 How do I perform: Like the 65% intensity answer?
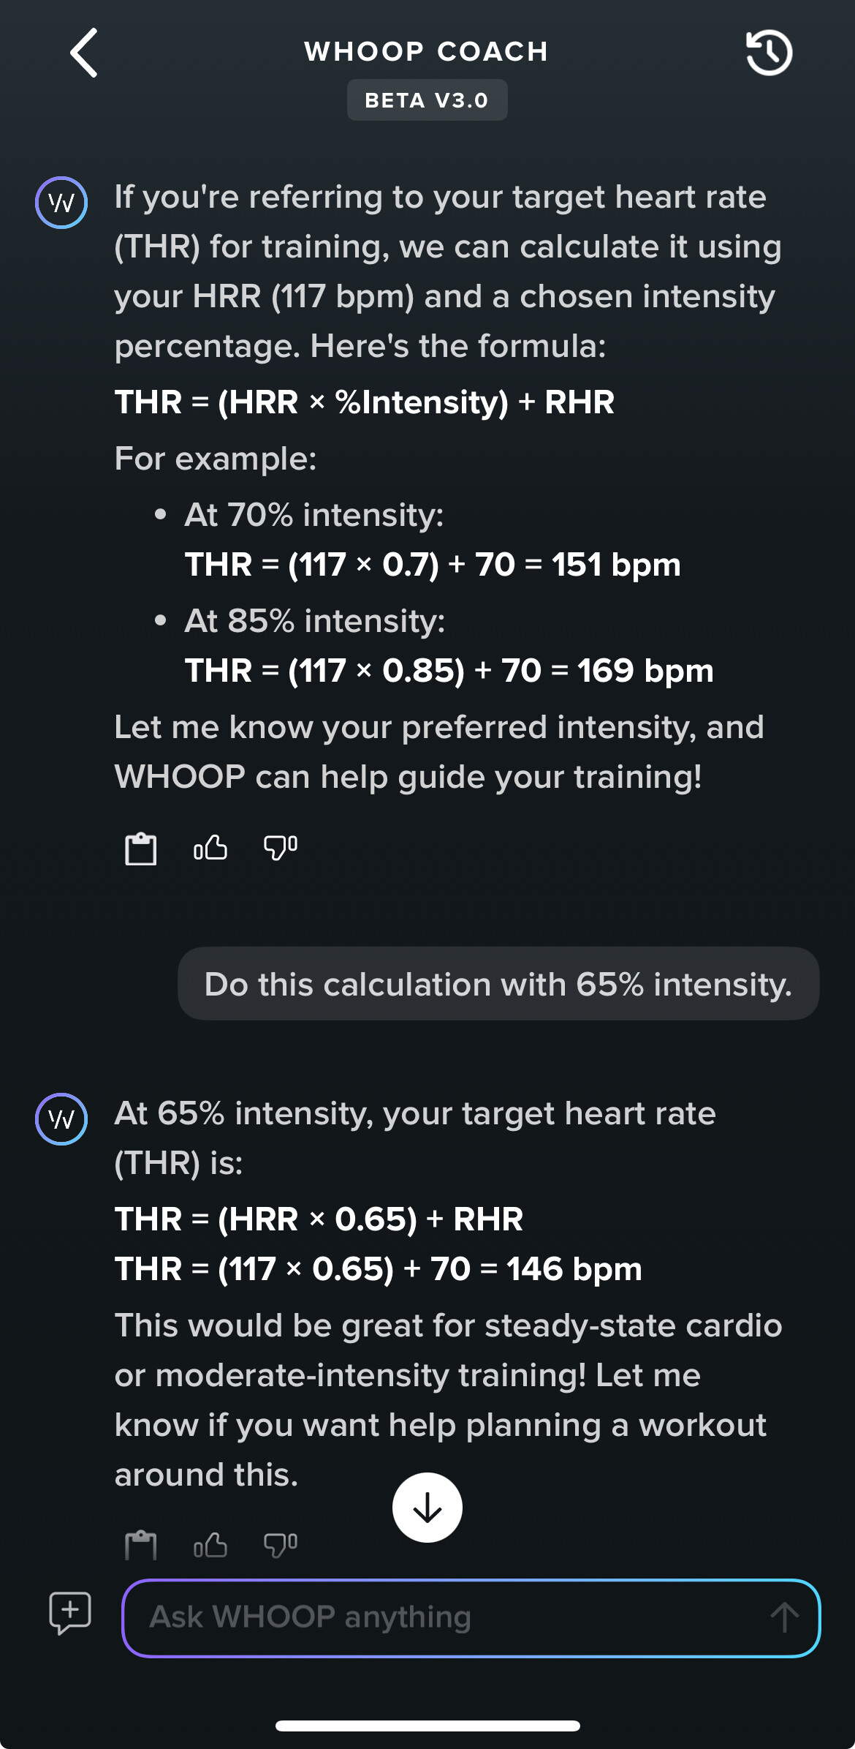(210, 1545)
